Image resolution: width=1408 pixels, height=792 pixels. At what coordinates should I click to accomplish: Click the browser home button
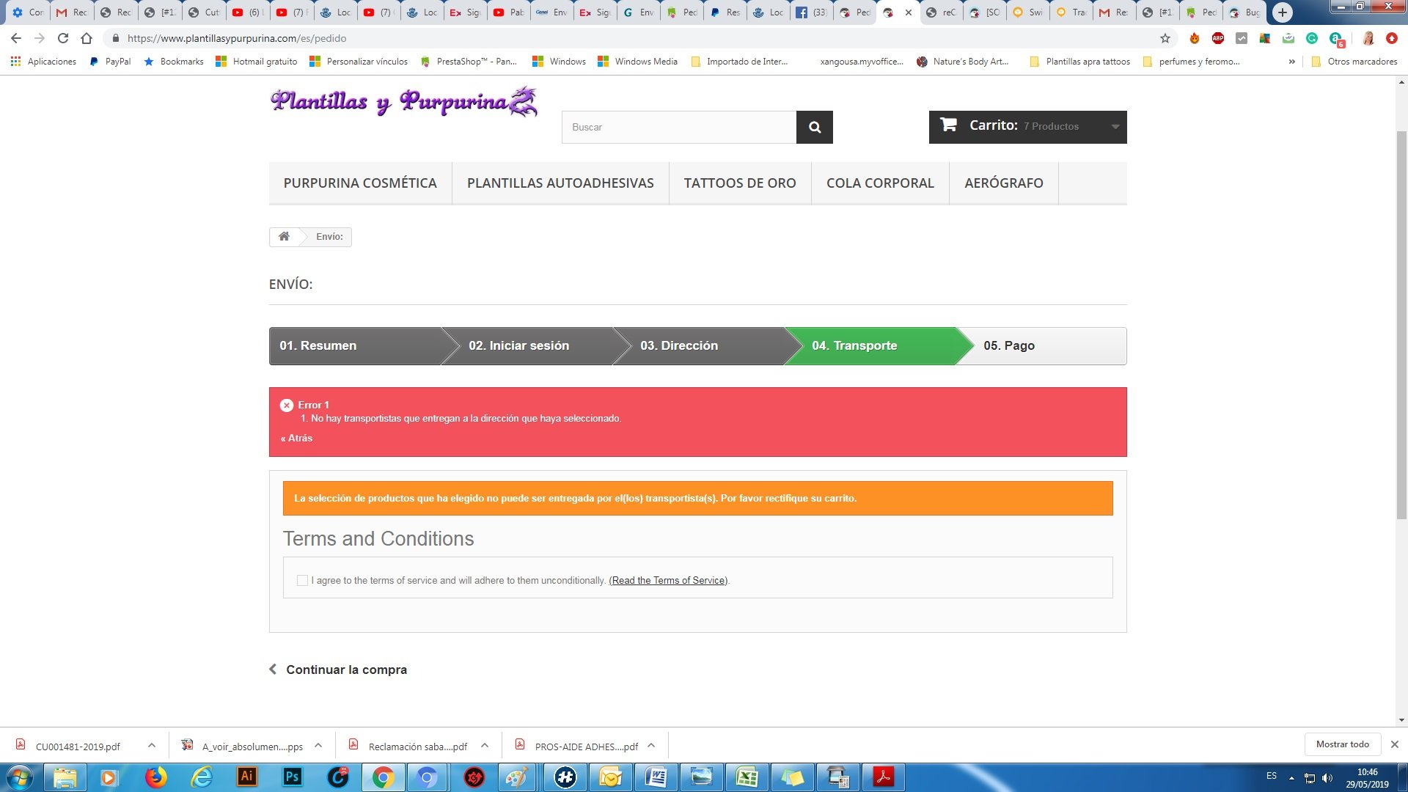pos(87,38)
